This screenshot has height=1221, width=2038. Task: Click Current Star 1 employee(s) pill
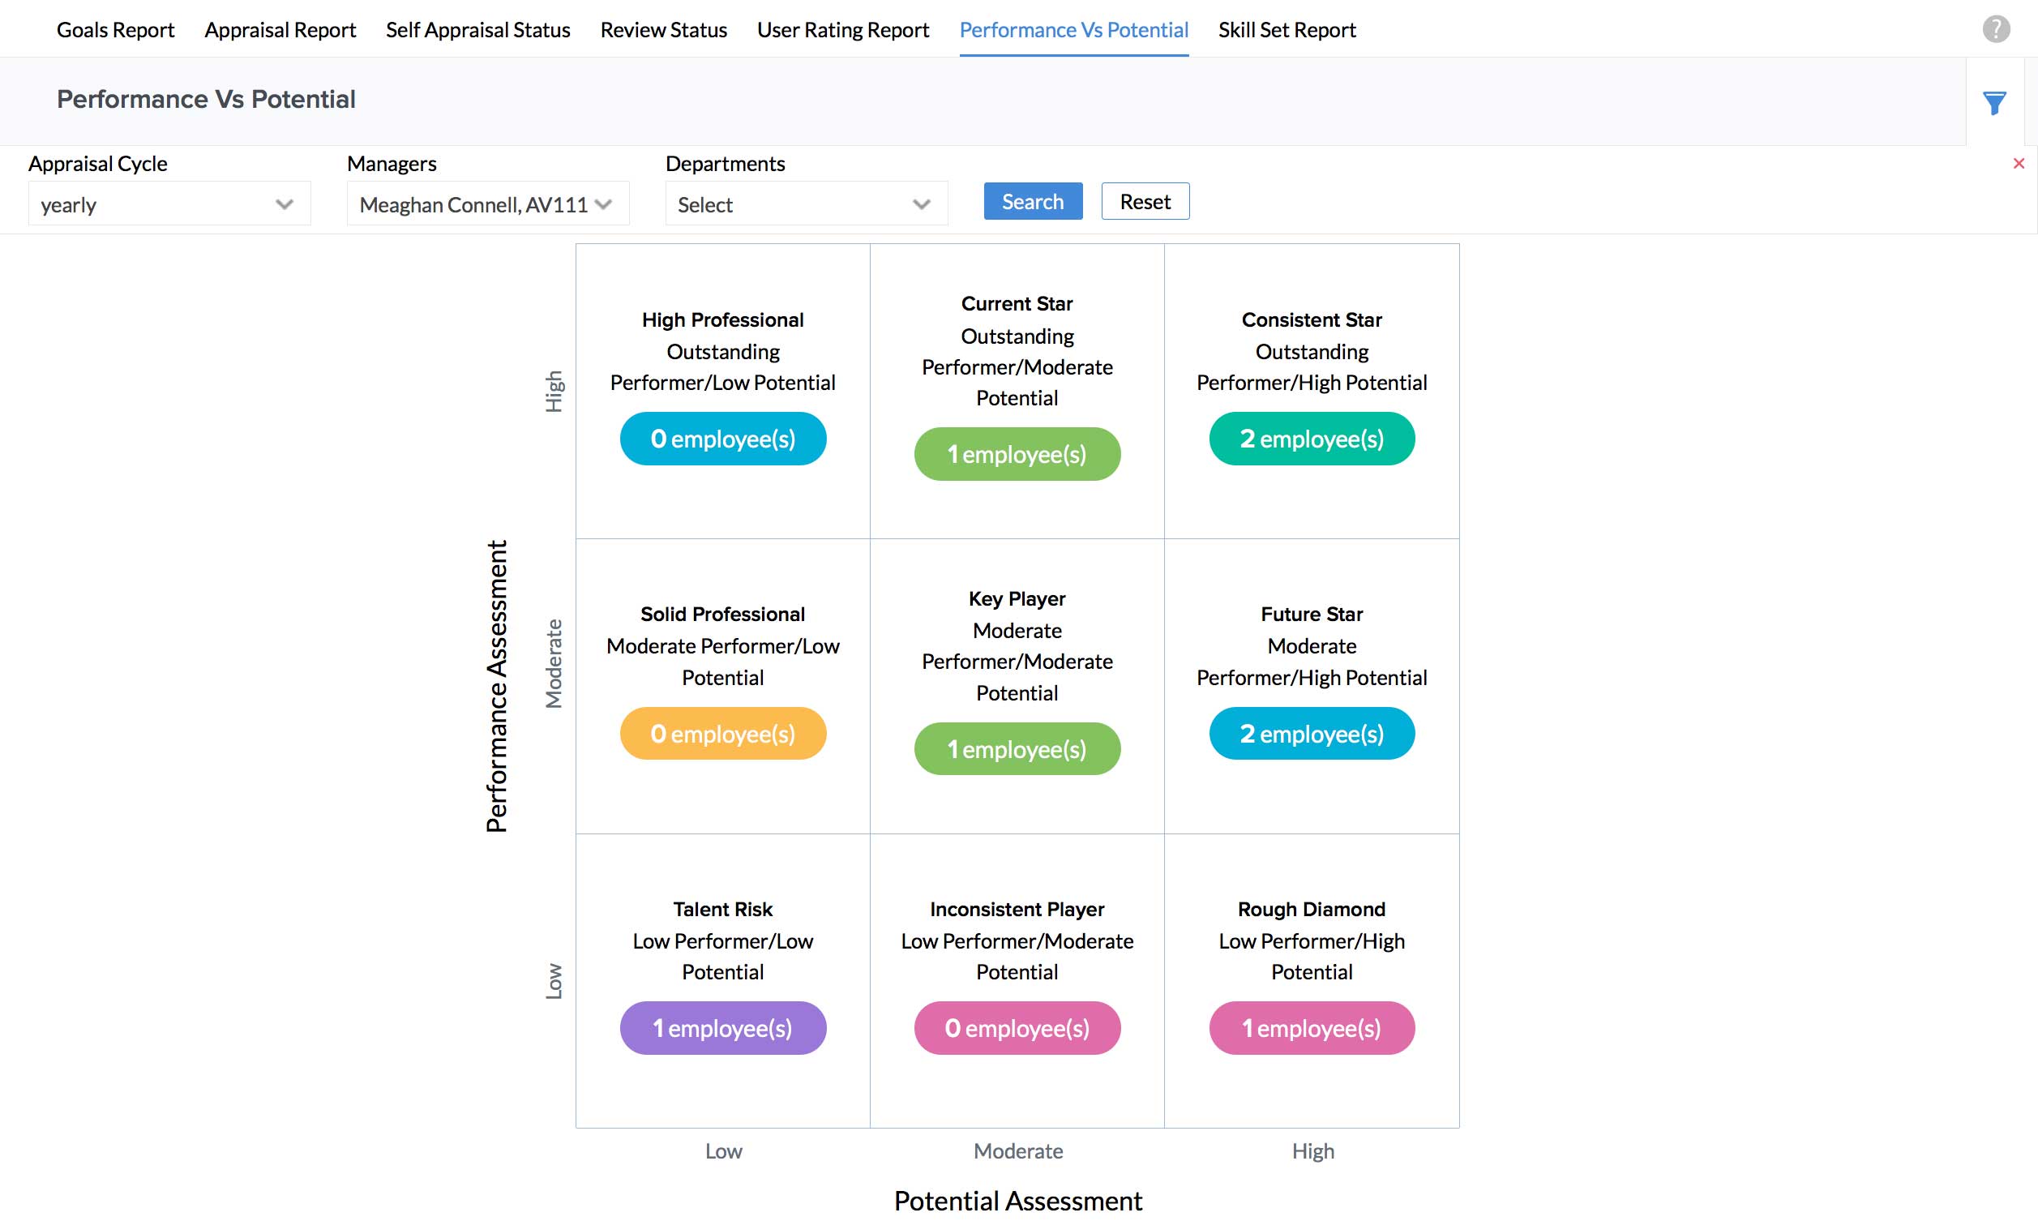click(x=1017, y=454)
